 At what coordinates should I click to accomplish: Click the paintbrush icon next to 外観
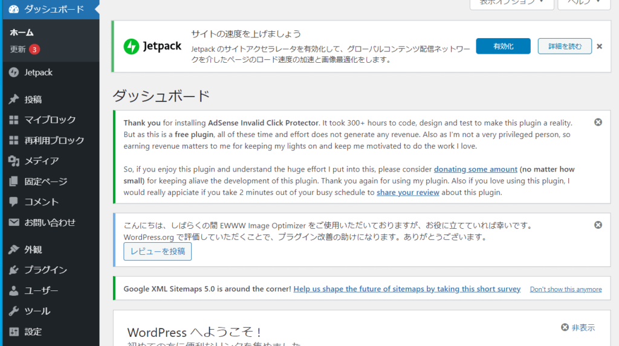click(x=14, y=249)
